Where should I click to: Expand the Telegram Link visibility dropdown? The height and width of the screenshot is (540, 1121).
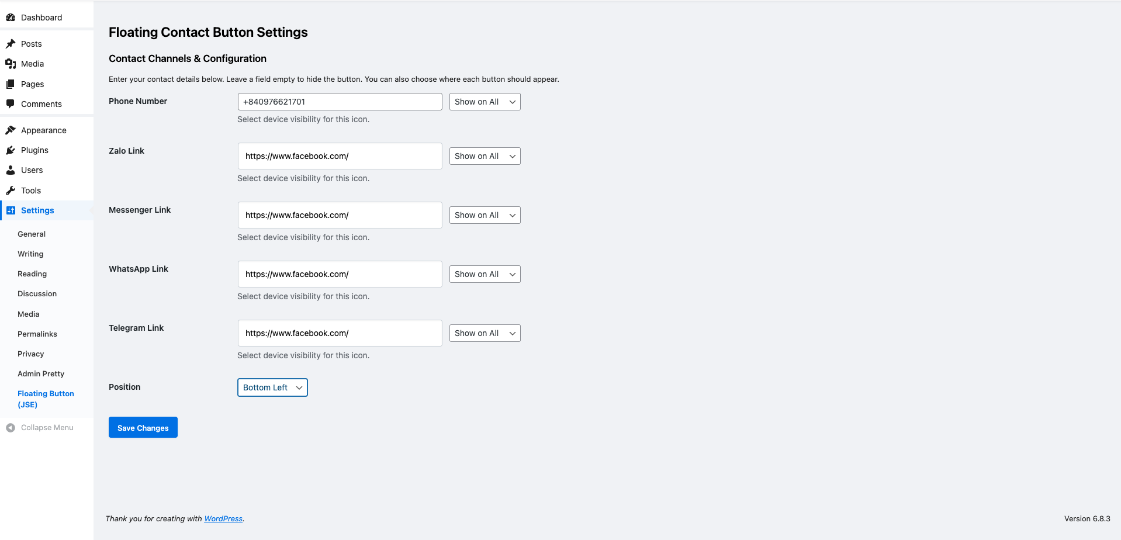(485, 333)
